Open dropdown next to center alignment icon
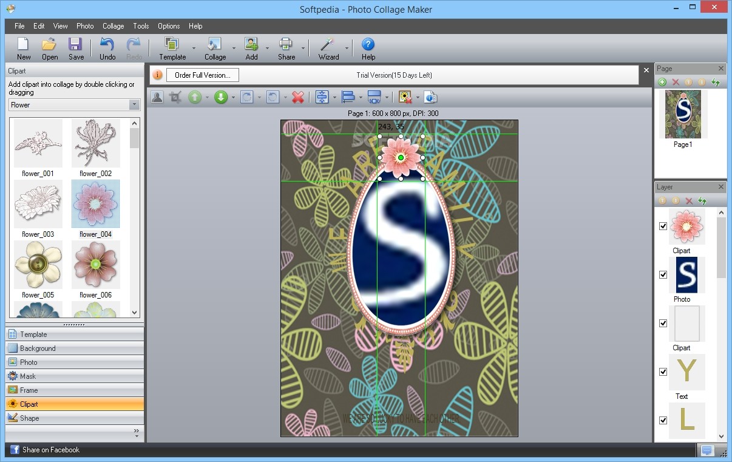The image size is (732, 462). [334, 97]
